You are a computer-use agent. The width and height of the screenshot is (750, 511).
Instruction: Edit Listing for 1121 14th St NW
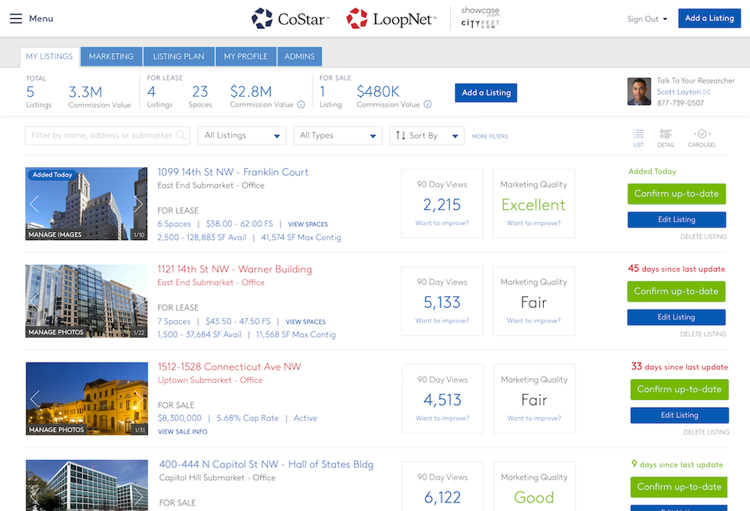676,317
